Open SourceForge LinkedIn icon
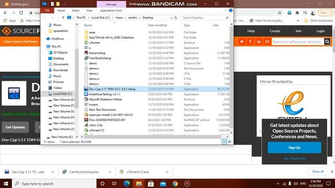This screenshot has height=188, width=335. [259, 42]
